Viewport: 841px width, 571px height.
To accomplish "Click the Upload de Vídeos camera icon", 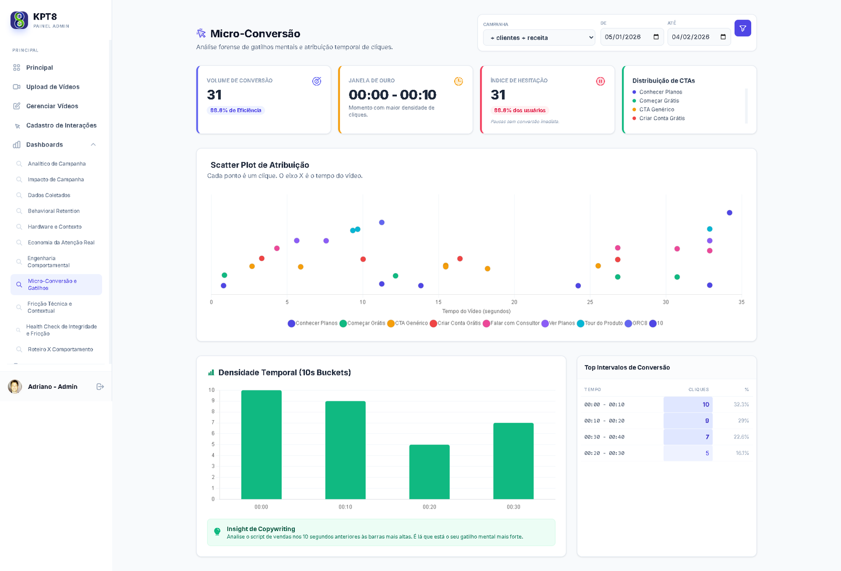I will (x=17, y=87).
